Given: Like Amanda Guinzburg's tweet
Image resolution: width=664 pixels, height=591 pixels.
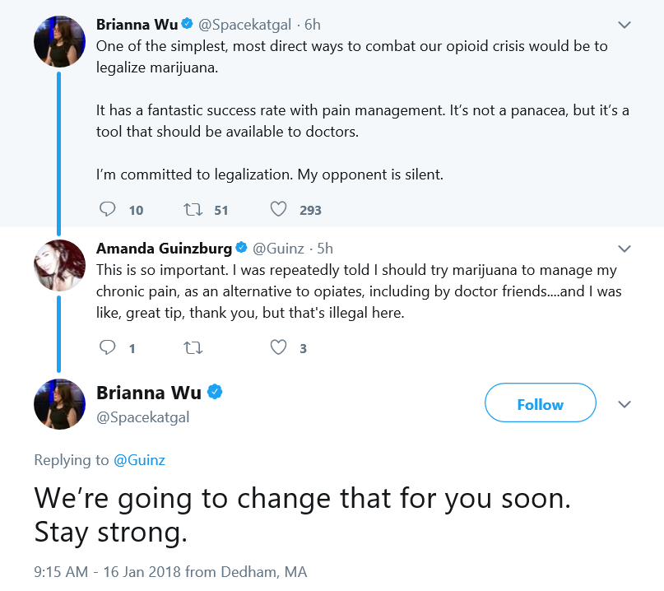Looking at the screenshot, I should [278, 347].
